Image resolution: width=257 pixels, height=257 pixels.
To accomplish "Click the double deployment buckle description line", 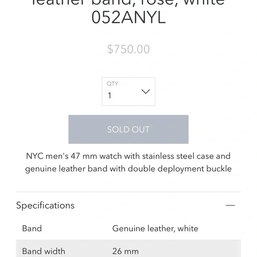I will point(128,169).
